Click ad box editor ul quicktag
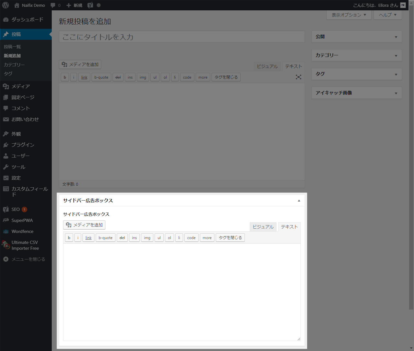 [x=159, y=238]
